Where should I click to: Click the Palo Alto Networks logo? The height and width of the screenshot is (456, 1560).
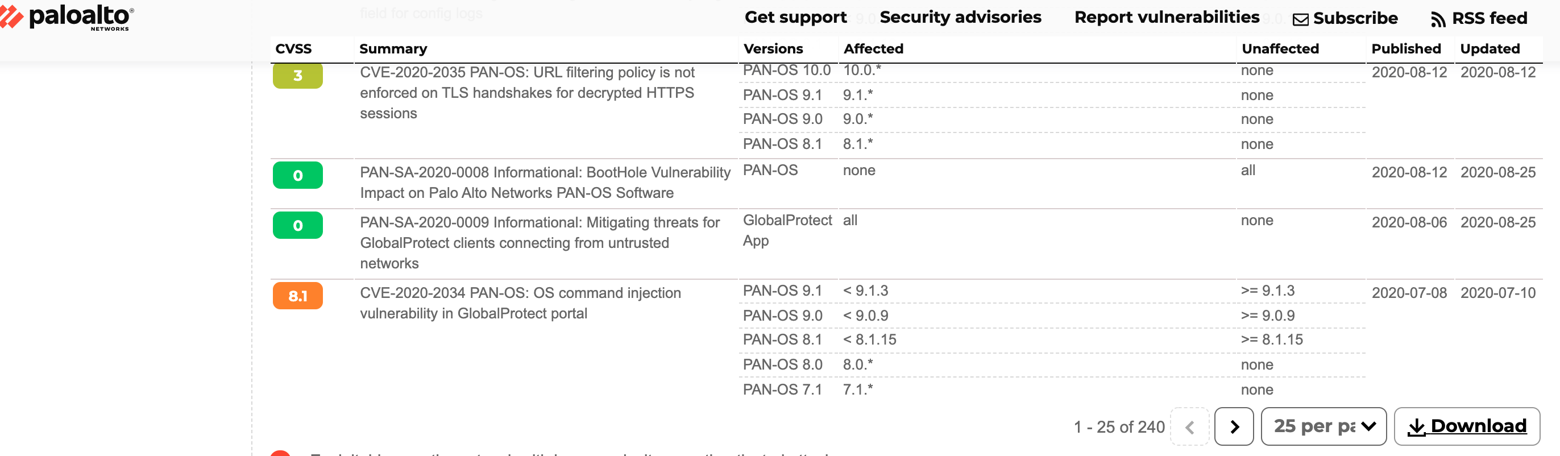click(68, 17)
